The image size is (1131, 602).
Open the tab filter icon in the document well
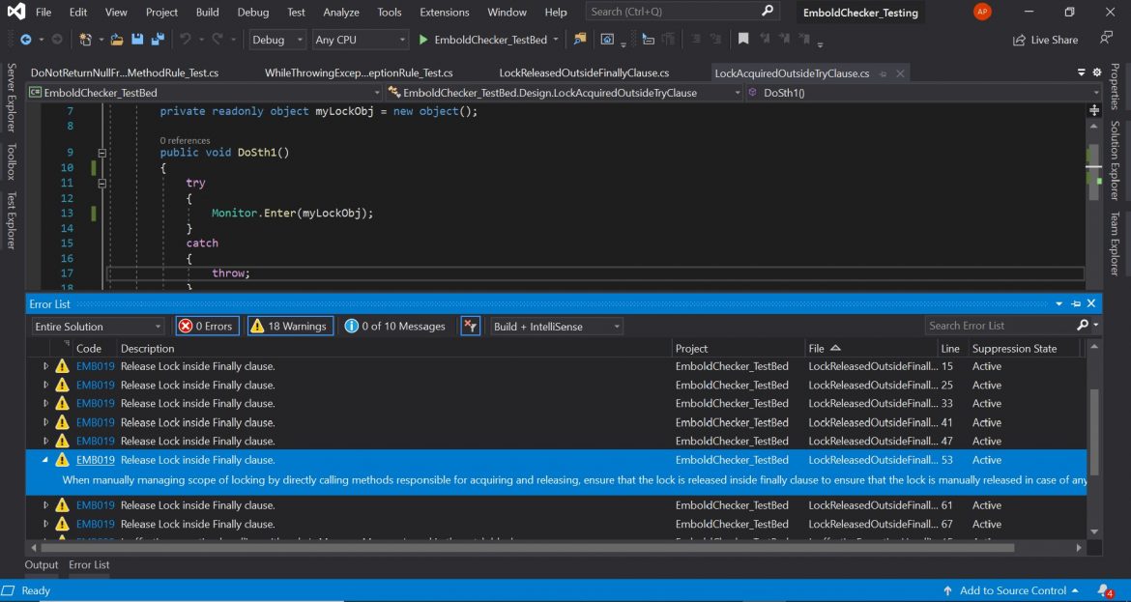coord(1081,72)
